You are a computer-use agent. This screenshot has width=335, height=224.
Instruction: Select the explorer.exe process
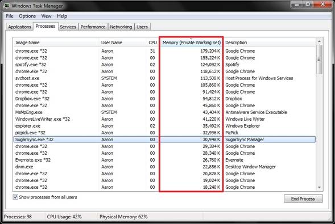click(164, 126)
